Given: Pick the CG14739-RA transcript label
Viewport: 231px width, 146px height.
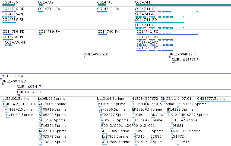Looking at the screenshot, I should pos(49,9).
